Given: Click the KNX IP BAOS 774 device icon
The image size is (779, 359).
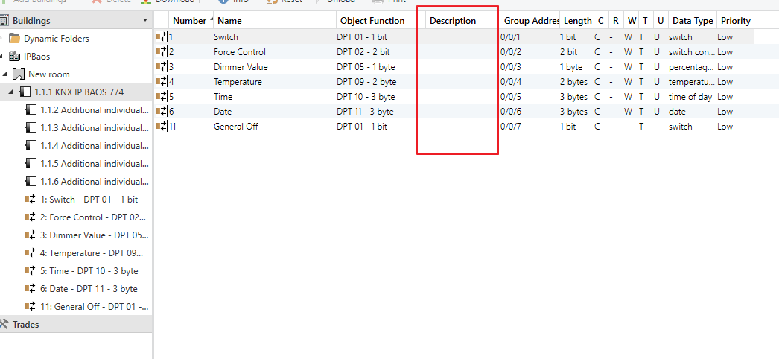Looking at the screenshot, I should tap(25, 92).
